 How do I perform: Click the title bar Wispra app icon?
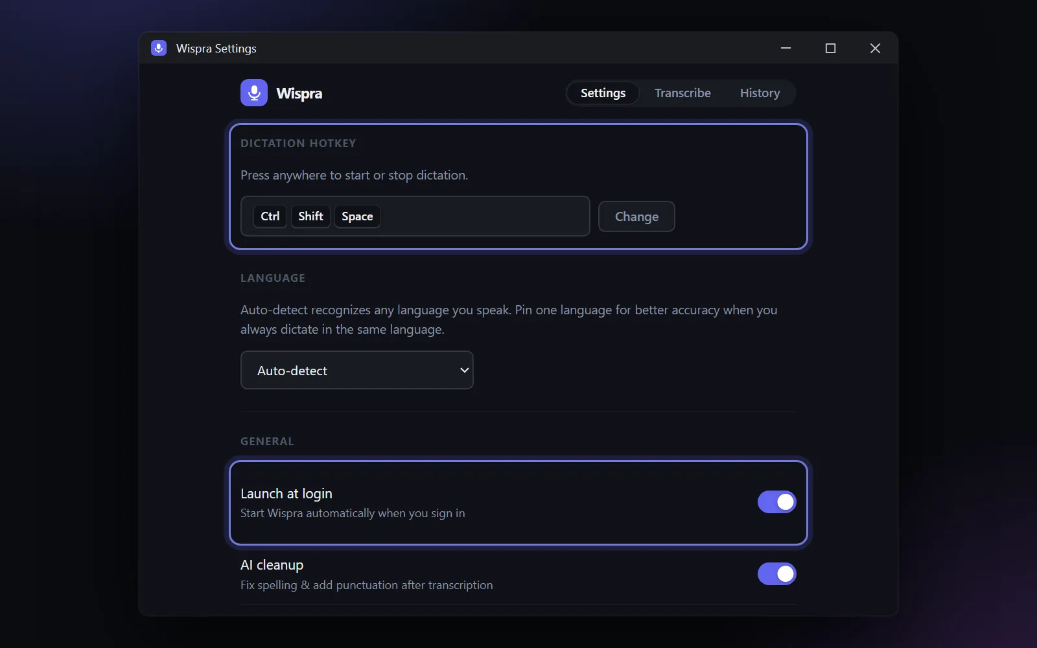(159, 48)
